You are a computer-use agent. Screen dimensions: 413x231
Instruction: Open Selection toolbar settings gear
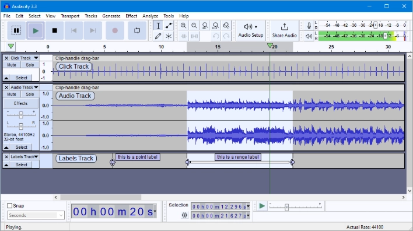184,215
